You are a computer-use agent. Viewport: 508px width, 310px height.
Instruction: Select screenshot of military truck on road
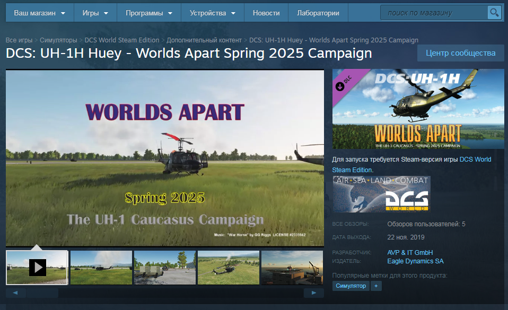[165, 268]
